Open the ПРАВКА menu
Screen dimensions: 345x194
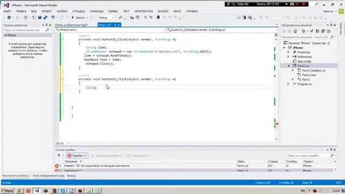tap(21, 11)
